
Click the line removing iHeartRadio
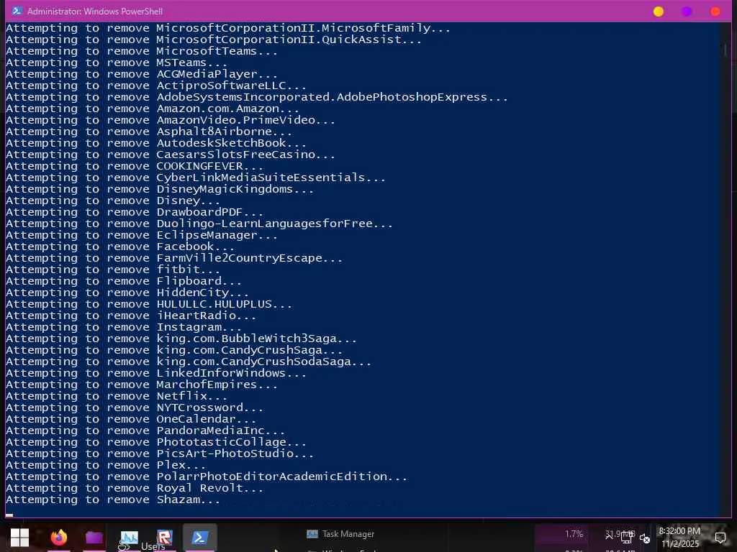pos(131,316)
